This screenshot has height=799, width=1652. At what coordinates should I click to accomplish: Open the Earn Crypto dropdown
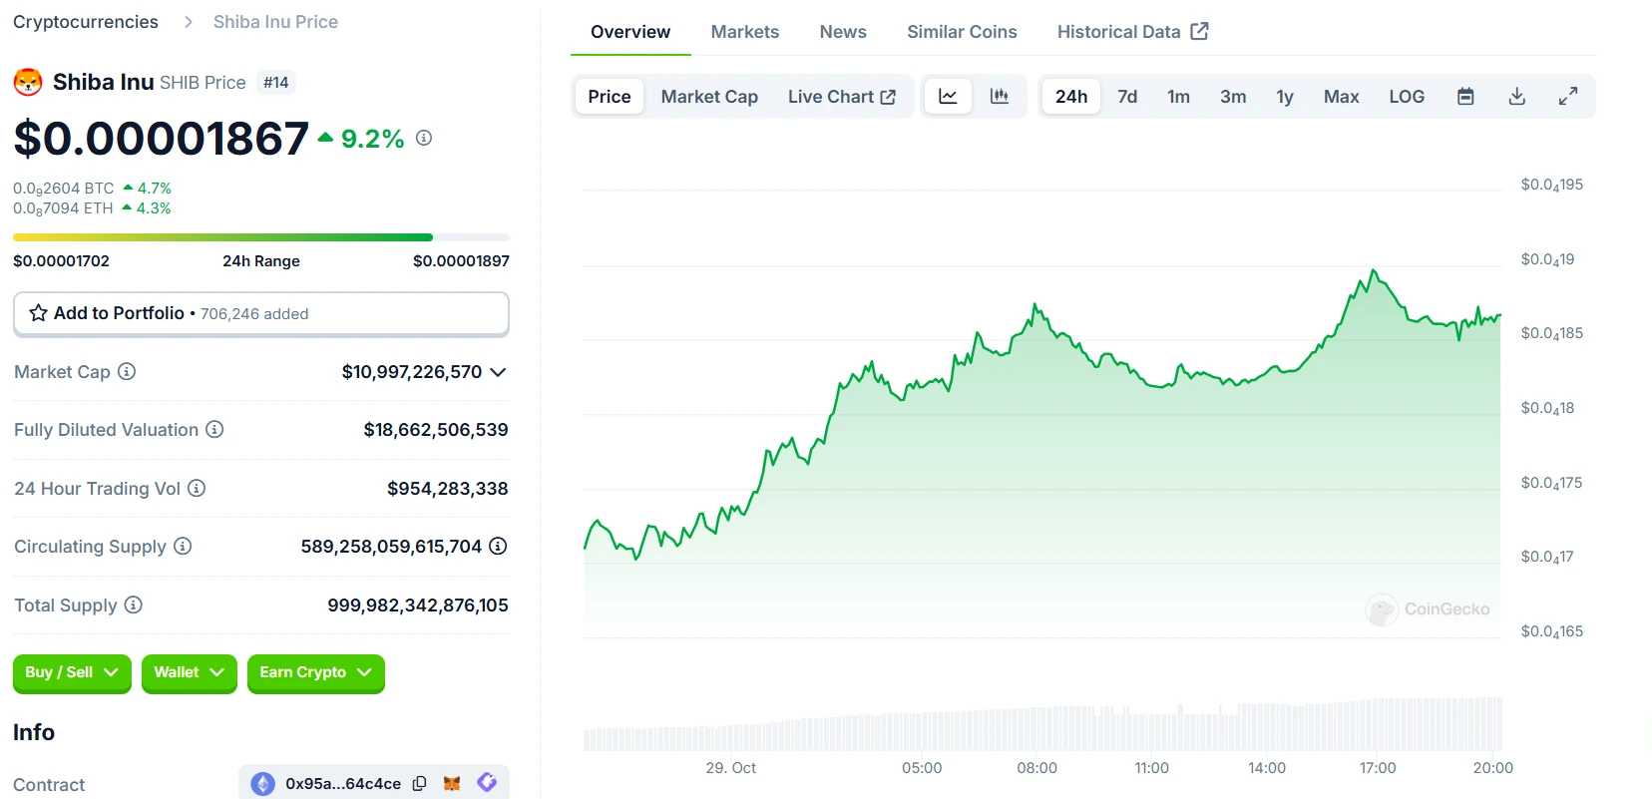(315, 672)
